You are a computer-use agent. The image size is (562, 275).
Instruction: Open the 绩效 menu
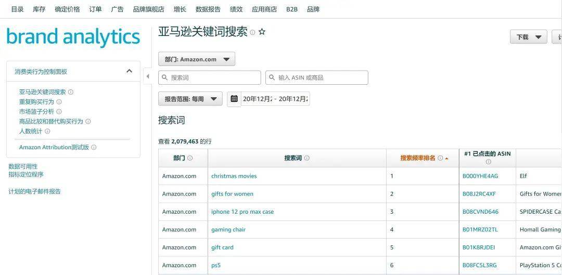click(x=236, y=9)
